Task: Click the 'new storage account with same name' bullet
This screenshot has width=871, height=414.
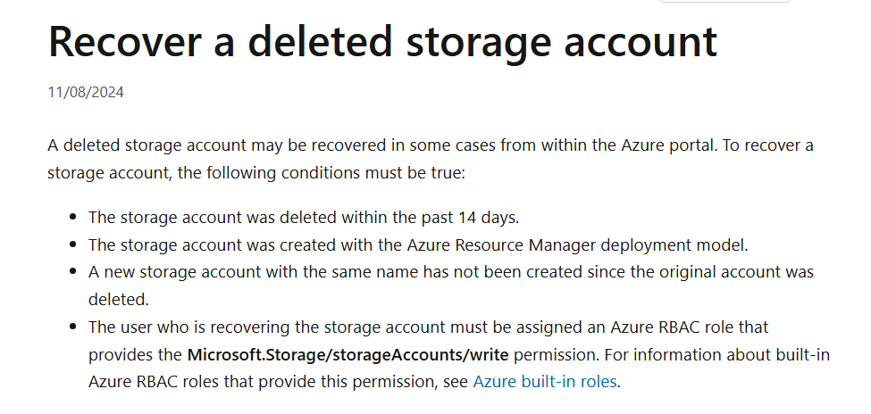Action: (x=450, y=286)
